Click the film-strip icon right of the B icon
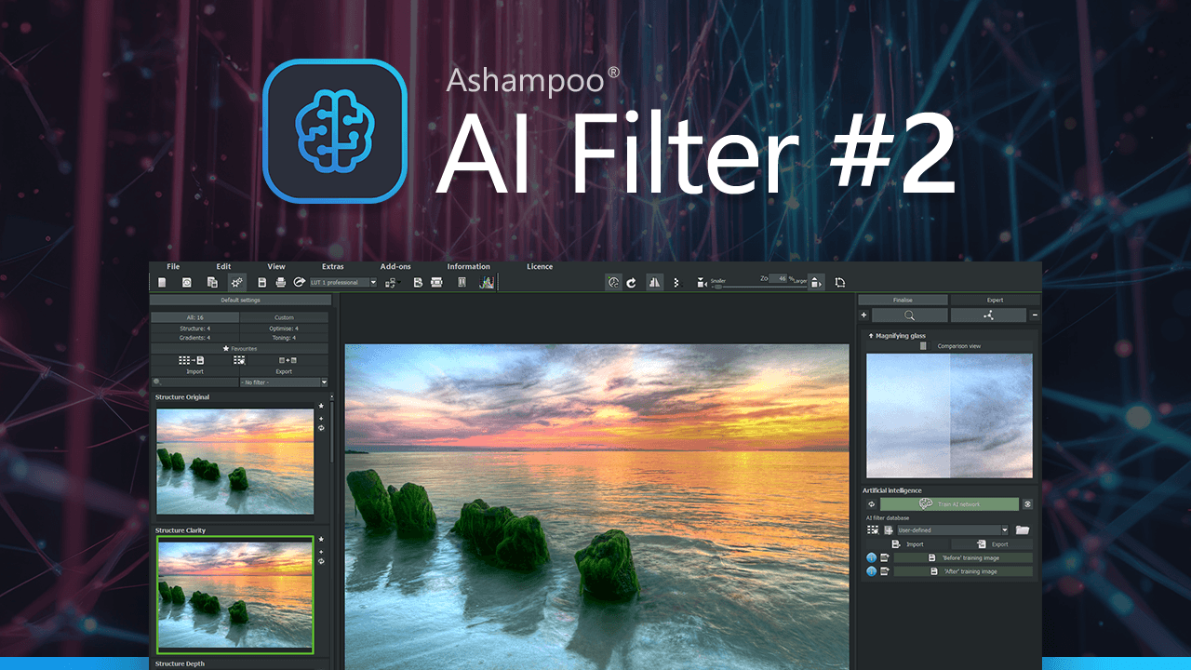This screenshot has width=1191, height=670. pos(436,282)
